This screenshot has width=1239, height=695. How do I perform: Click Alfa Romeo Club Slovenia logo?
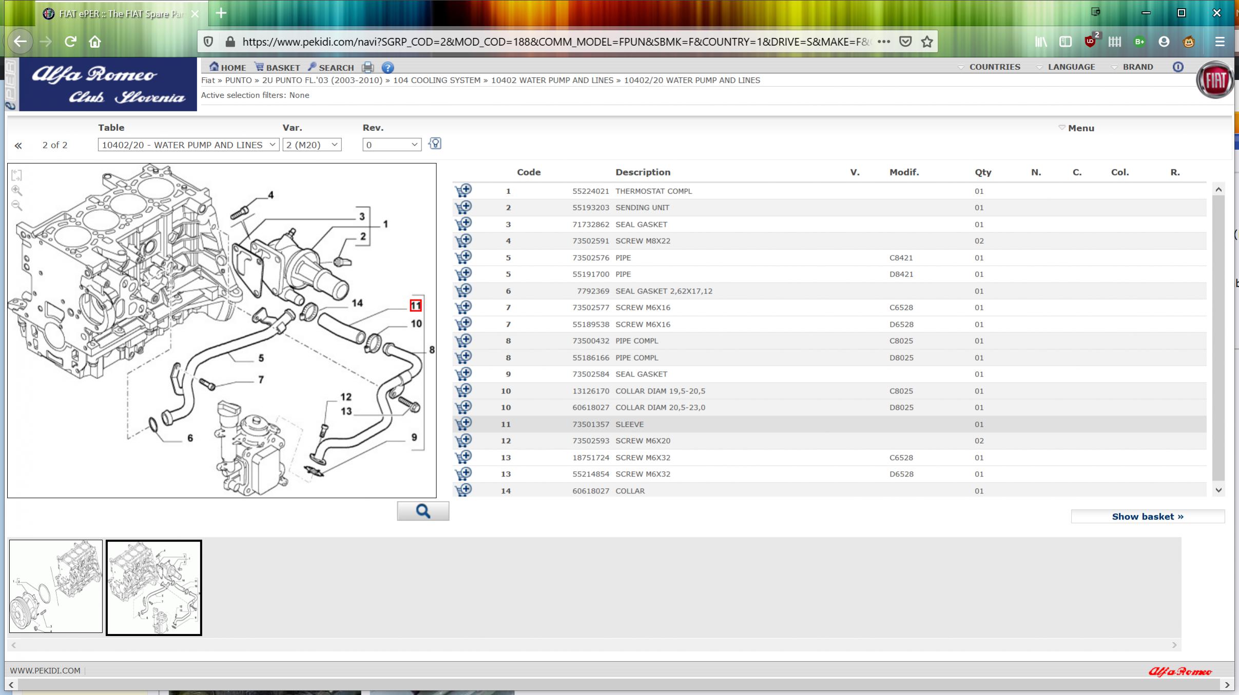point(108,84)
